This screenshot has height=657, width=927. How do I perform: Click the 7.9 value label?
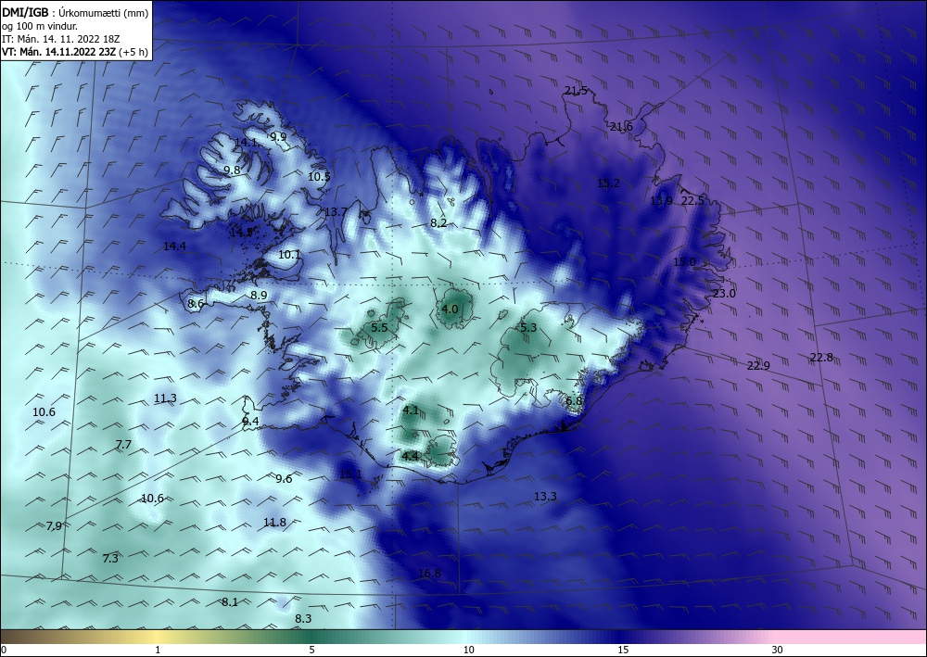click(54, 525)
